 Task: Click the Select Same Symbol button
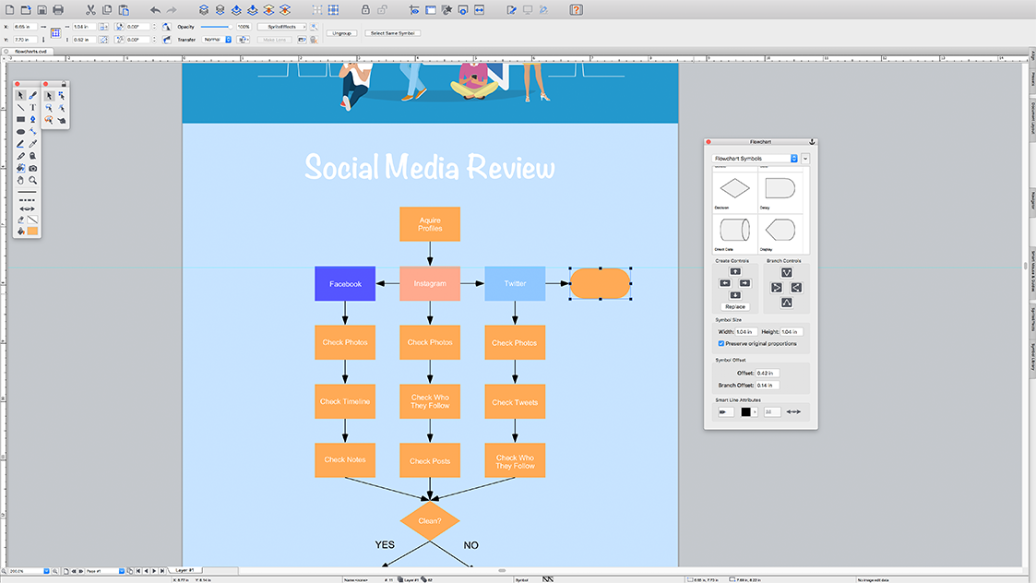click(392, 33)
